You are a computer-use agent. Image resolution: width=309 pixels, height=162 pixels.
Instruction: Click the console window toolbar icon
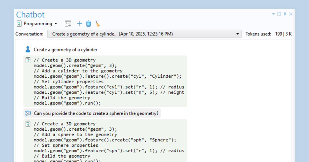(x=68, y=24)
